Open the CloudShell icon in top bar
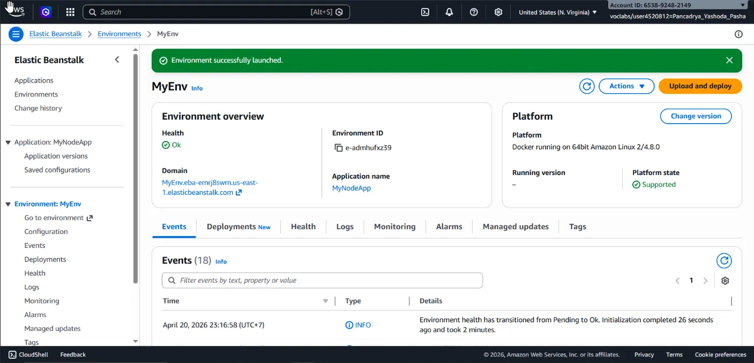 425,12
